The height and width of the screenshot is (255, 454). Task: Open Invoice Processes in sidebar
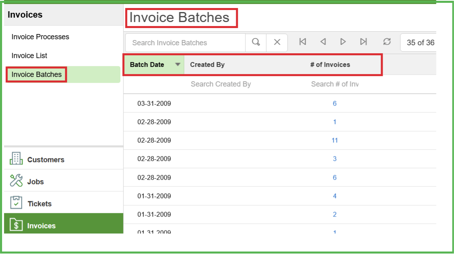(40, 37)
